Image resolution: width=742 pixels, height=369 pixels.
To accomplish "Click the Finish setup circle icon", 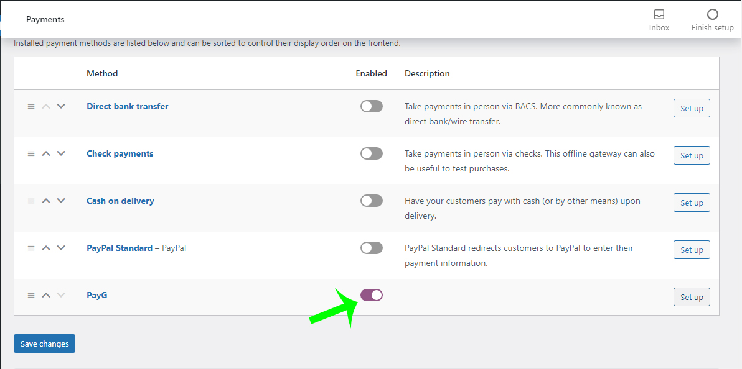I will click(712, 14).
